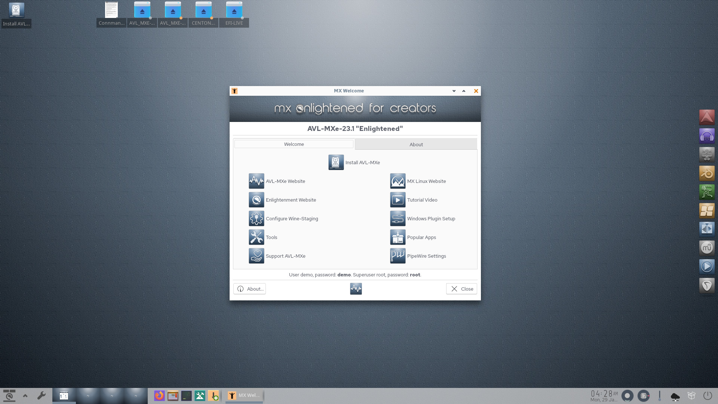This screenshot has height=404, width=718.
Task: Open the Connman desktop text file
Action: coord(111,14)
